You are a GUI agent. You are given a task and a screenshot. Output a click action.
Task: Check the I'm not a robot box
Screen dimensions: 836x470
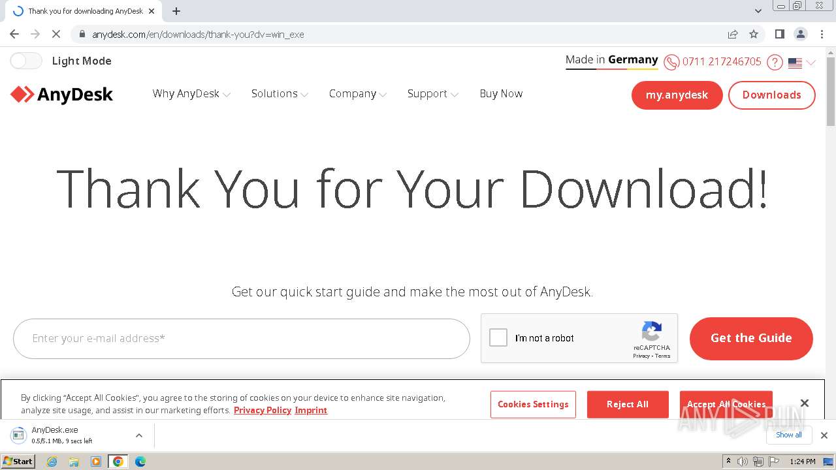point(498,337)
